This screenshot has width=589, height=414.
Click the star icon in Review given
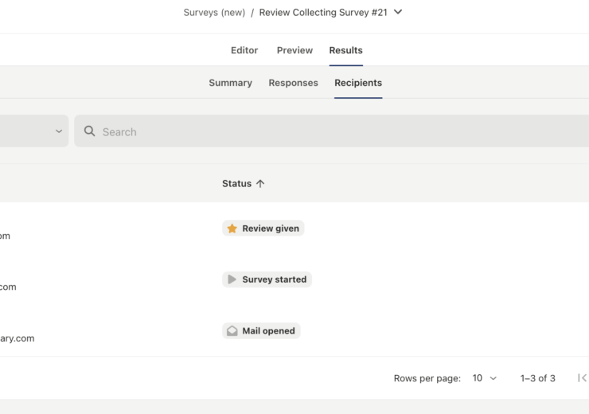[x=232, y=228]
